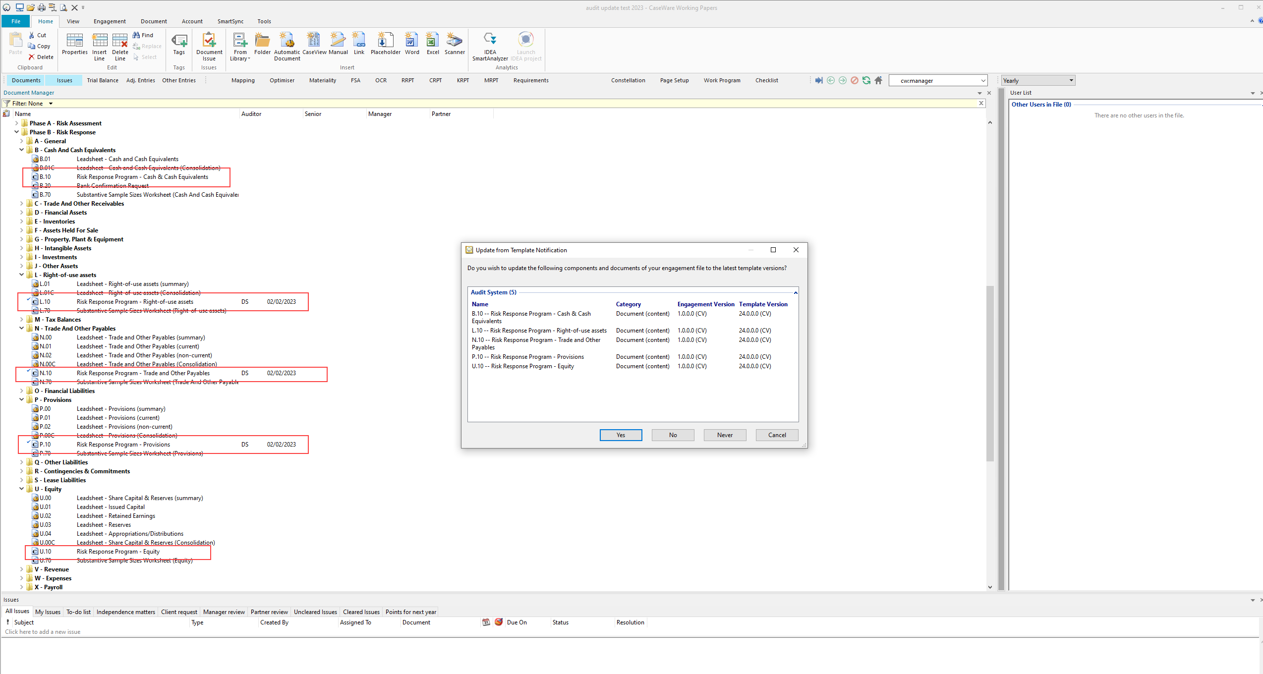The image size is (1263, 674).
Task: Collapse Phase B - Risk Response folder
Action: pos(17,132)
